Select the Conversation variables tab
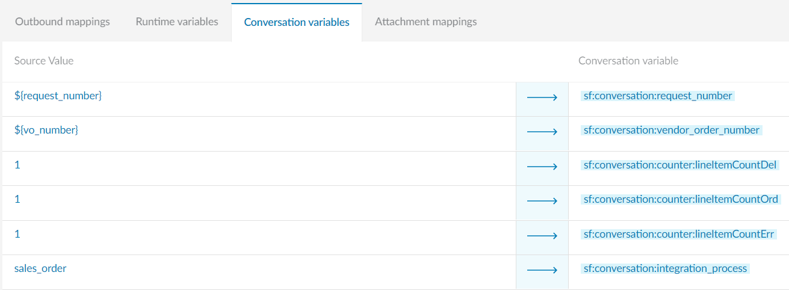Image resolution: width=789 pixels, height=290 pixels. (x=297, y=22)
